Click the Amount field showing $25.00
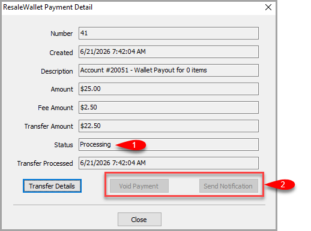The width and height of the screenshot is (311, 231). click(x=169, y=89)
